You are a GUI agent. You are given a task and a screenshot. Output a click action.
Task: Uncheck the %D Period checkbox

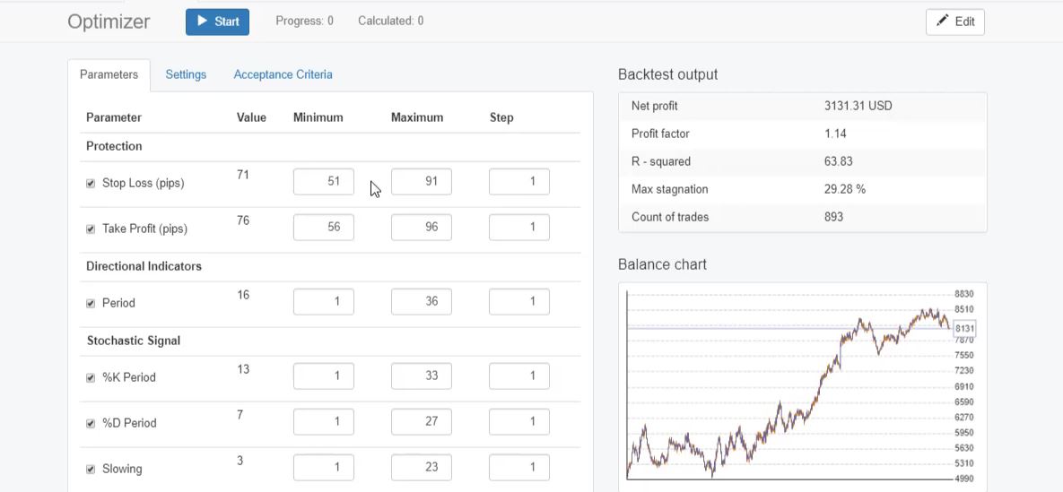[91, 424]
